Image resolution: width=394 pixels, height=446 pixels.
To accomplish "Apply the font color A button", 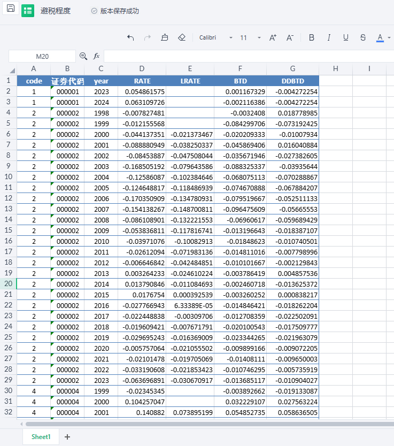I will point(380,37).
